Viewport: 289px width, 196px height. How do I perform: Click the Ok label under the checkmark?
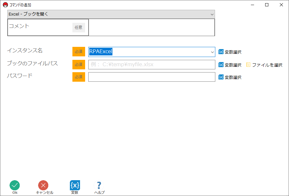click(15, 193)
